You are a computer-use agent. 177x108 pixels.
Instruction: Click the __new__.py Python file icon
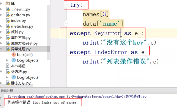pyautogui.click(x=8, y=9)
